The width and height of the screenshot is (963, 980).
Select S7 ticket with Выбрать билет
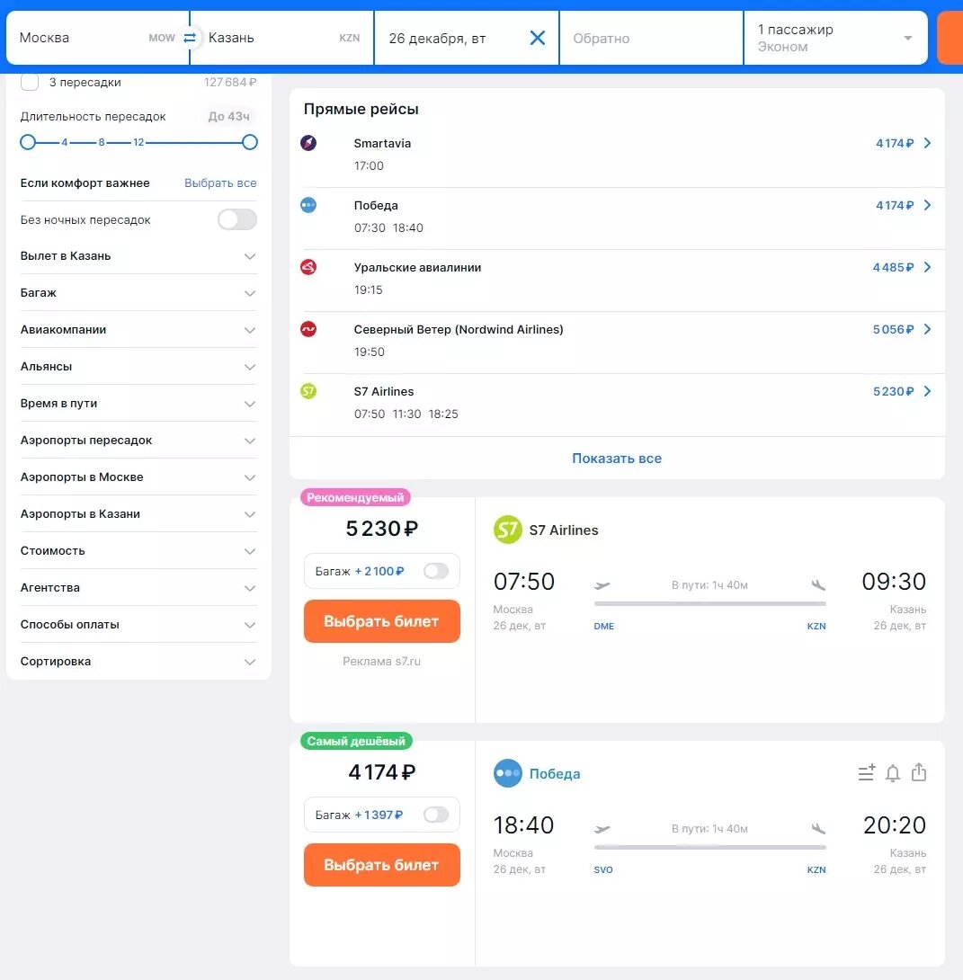tap(382, 621)
